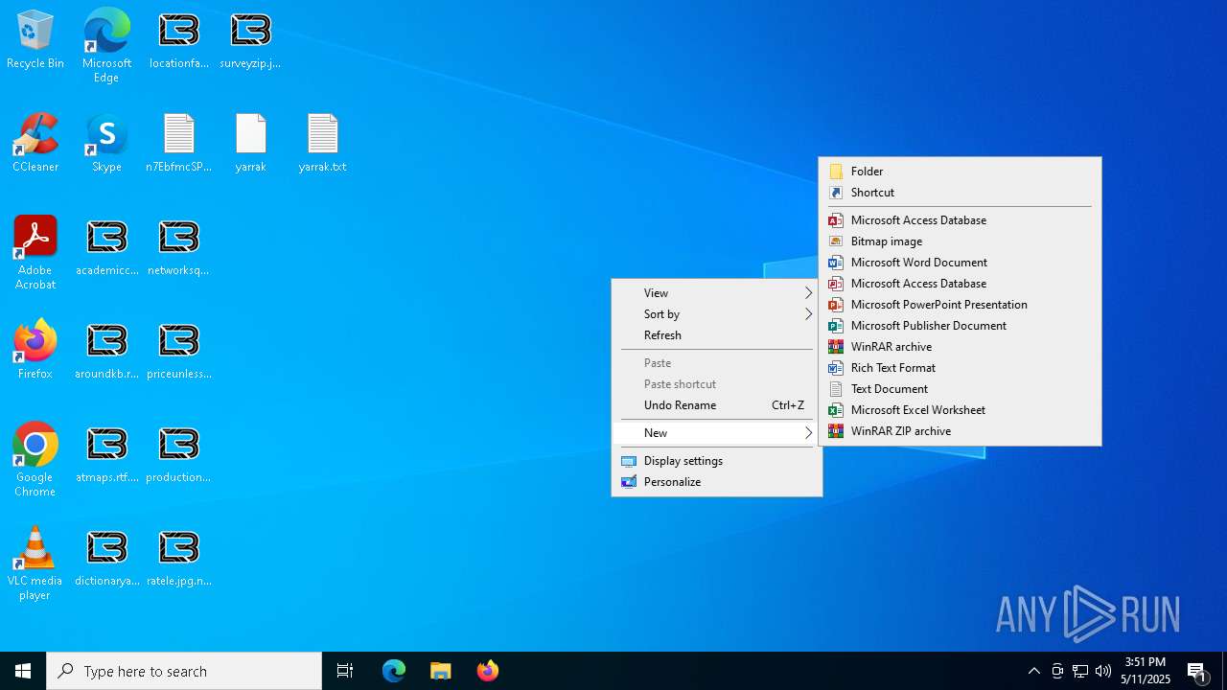Select the aroundkb.r... file icon
The image size is (1227, 690).
[x=106, y=351]
